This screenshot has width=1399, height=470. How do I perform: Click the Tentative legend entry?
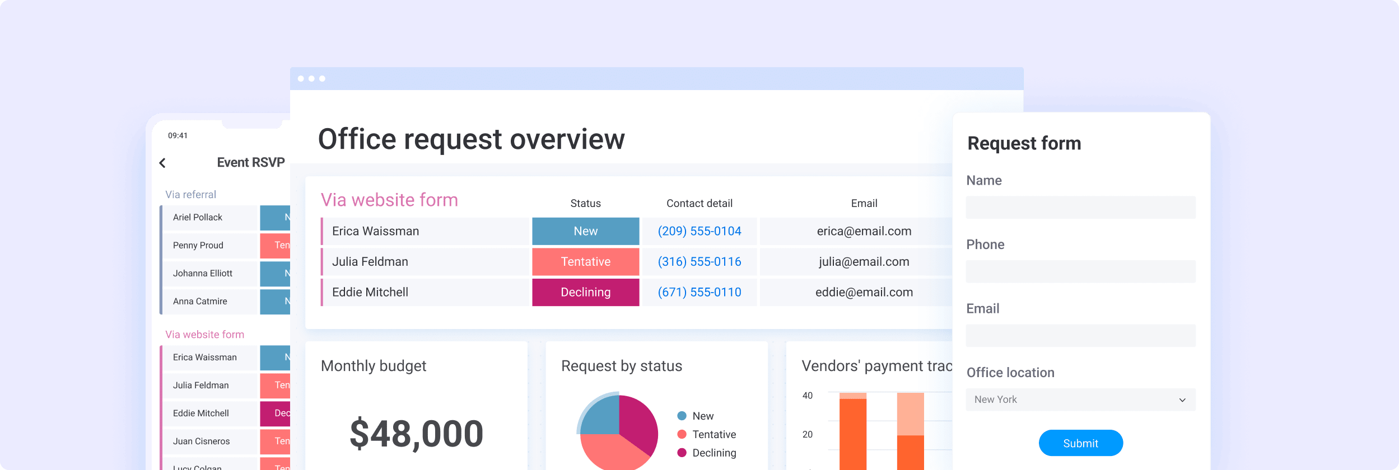click(x=707, y=434)
